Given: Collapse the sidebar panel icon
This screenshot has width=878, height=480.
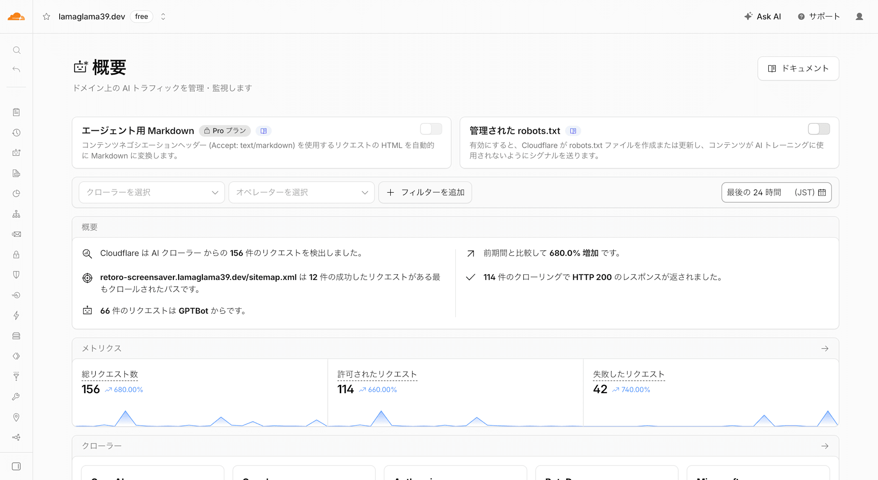Looking at the screenshot, I should pos(16,466).
